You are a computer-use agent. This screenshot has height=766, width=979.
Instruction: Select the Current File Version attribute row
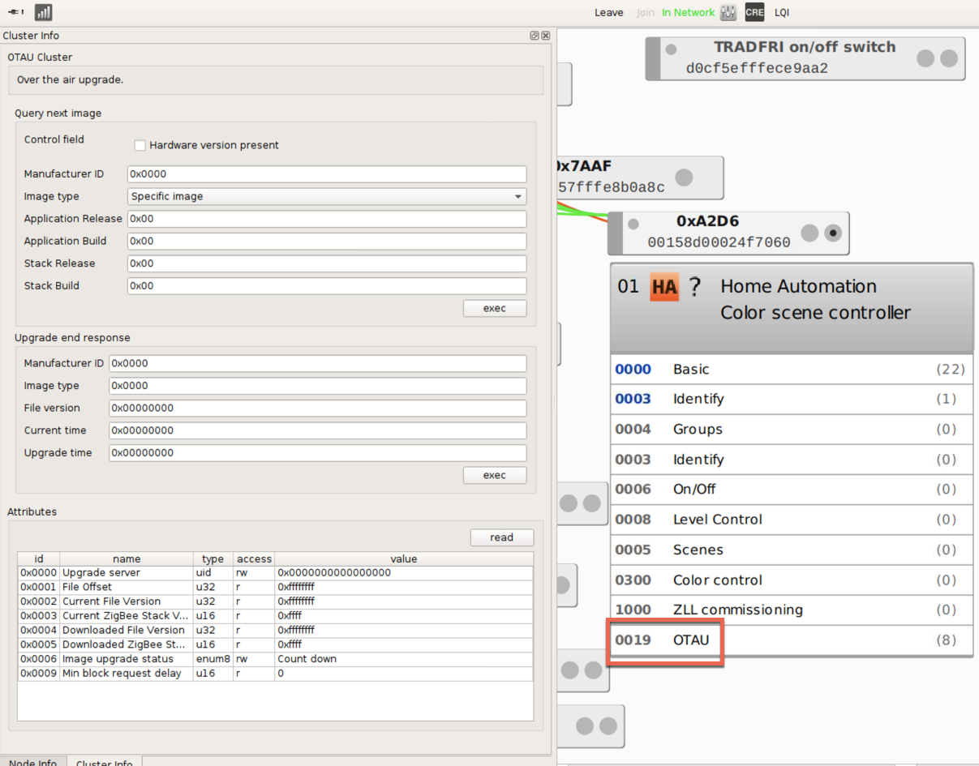pos(275,601)
